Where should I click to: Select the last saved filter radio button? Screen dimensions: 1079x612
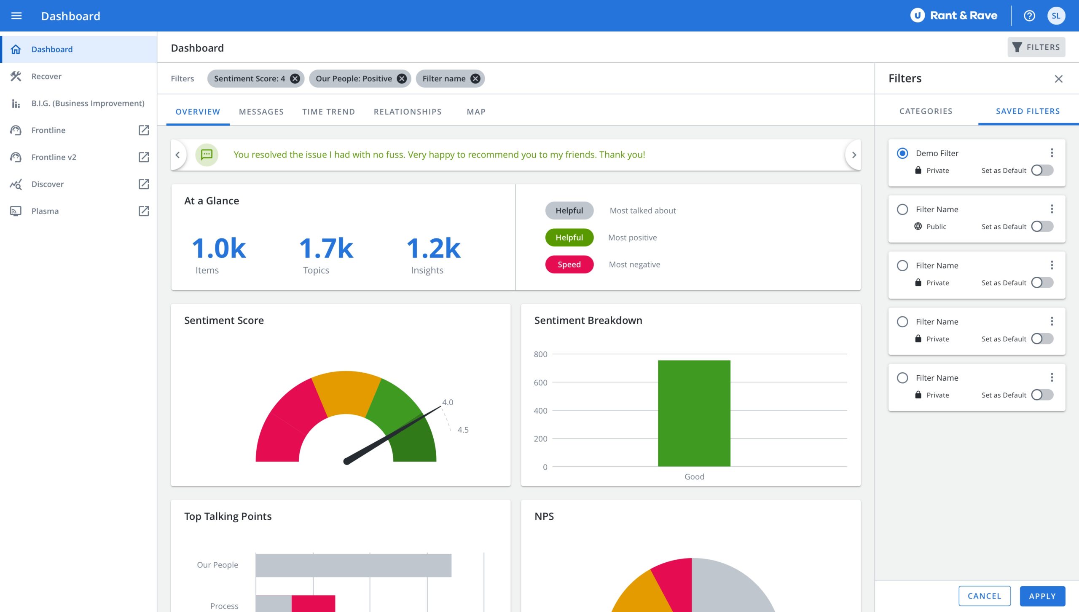(x=902, y=378)
